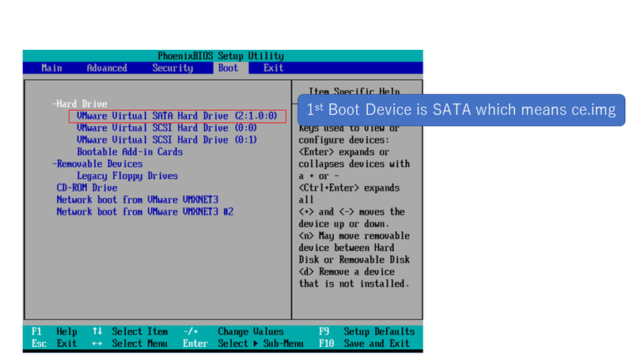This screenshot has height=361, width=633.
Task: Select the Boot tab
Action: click(x=228, y=68)
